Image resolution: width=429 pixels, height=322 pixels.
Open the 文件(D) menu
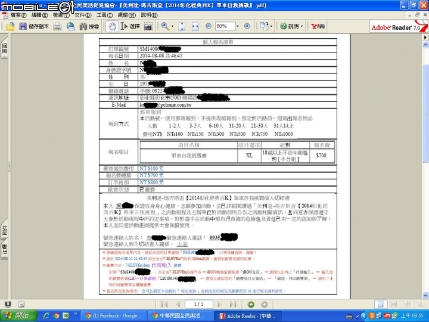83,15
